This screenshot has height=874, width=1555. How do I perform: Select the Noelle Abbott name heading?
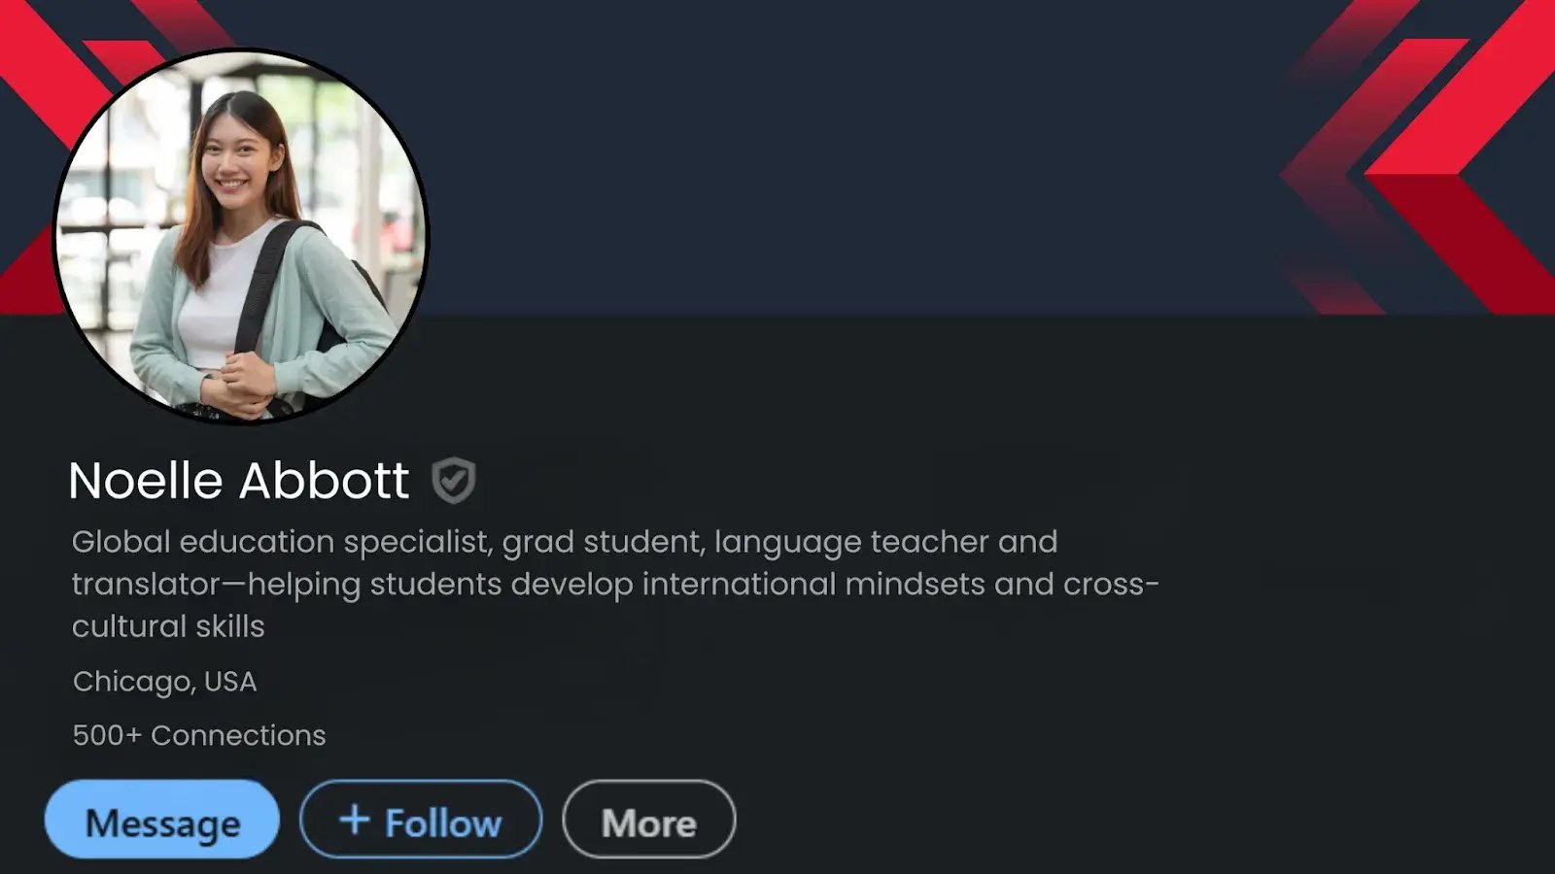coord(239,481)
